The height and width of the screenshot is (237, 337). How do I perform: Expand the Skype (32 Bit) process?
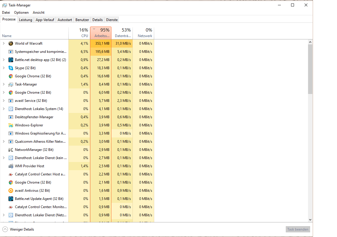tap(4, 68)
